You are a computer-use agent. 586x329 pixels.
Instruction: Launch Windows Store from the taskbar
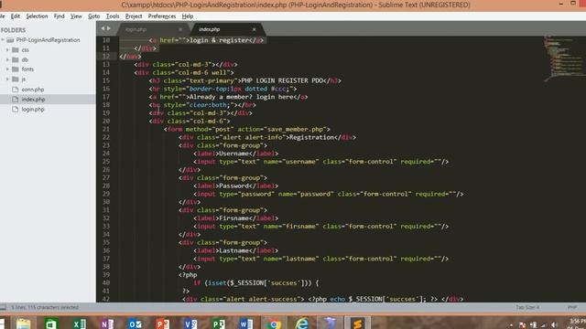(51, 324)
